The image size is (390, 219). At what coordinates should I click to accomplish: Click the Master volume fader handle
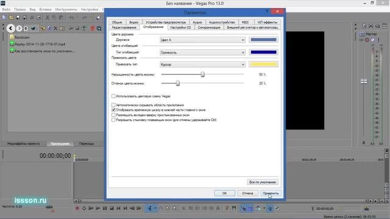tap(364, 81)
